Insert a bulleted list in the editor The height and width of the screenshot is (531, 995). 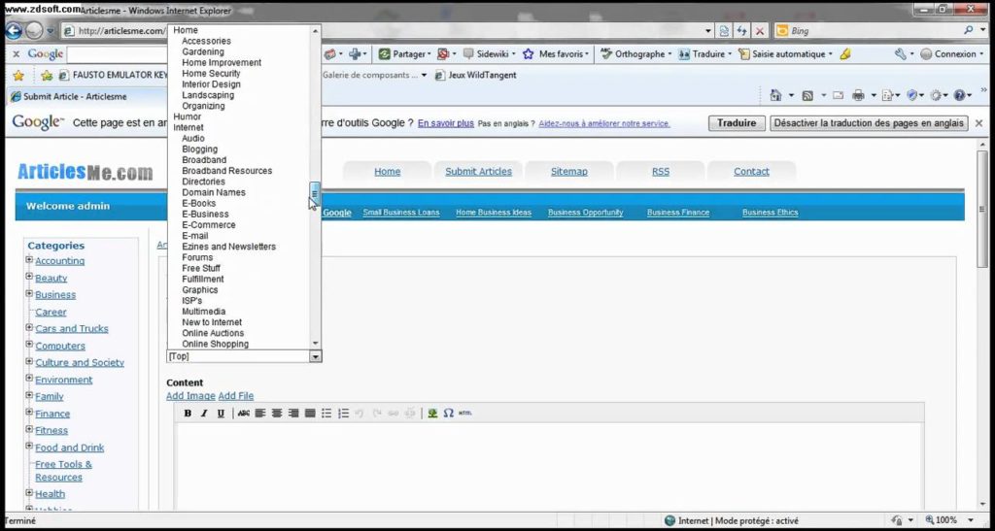click(326, 414)
